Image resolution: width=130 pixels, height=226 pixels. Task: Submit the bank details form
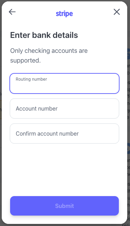click(64, 206)
